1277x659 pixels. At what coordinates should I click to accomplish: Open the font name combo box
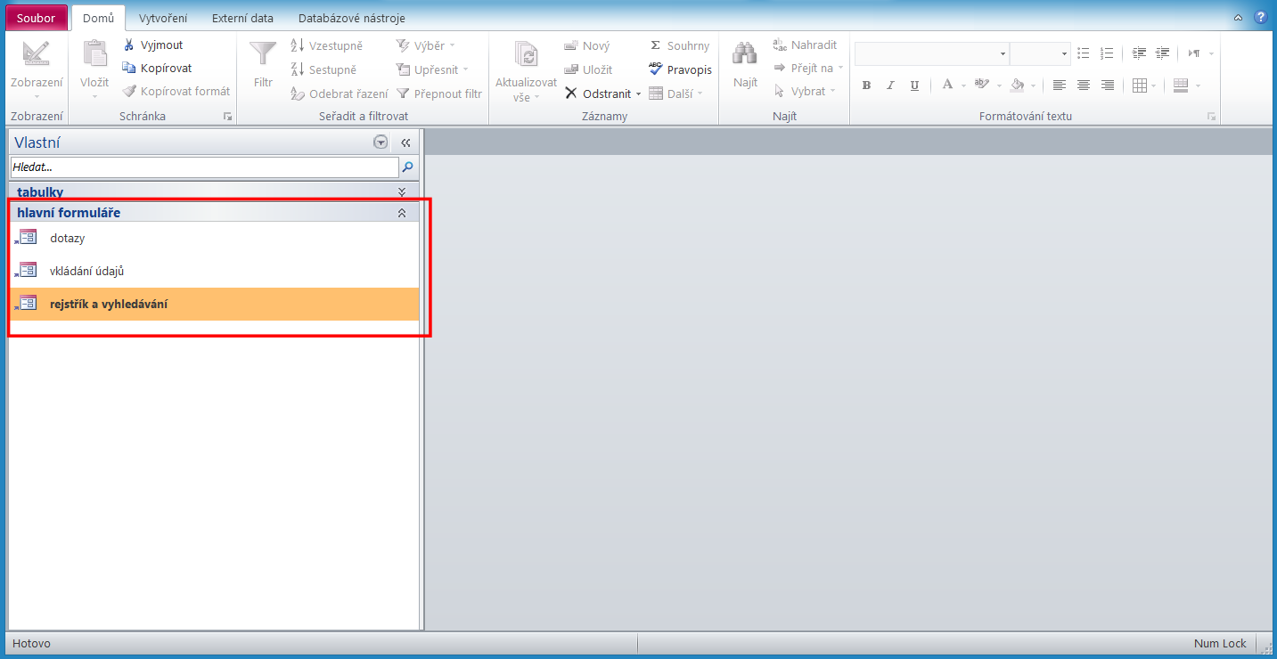pyautogui.click(x=931, y=54)
